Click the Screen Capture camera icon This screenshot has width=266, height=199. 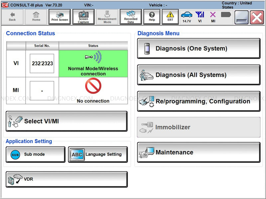(83, 17)
